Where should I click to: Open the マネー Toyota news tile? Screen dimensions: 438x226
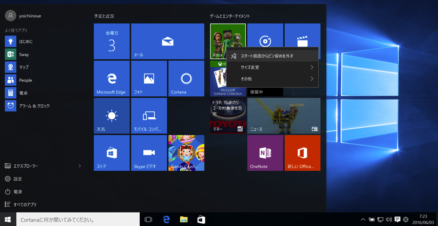(228, 116)
